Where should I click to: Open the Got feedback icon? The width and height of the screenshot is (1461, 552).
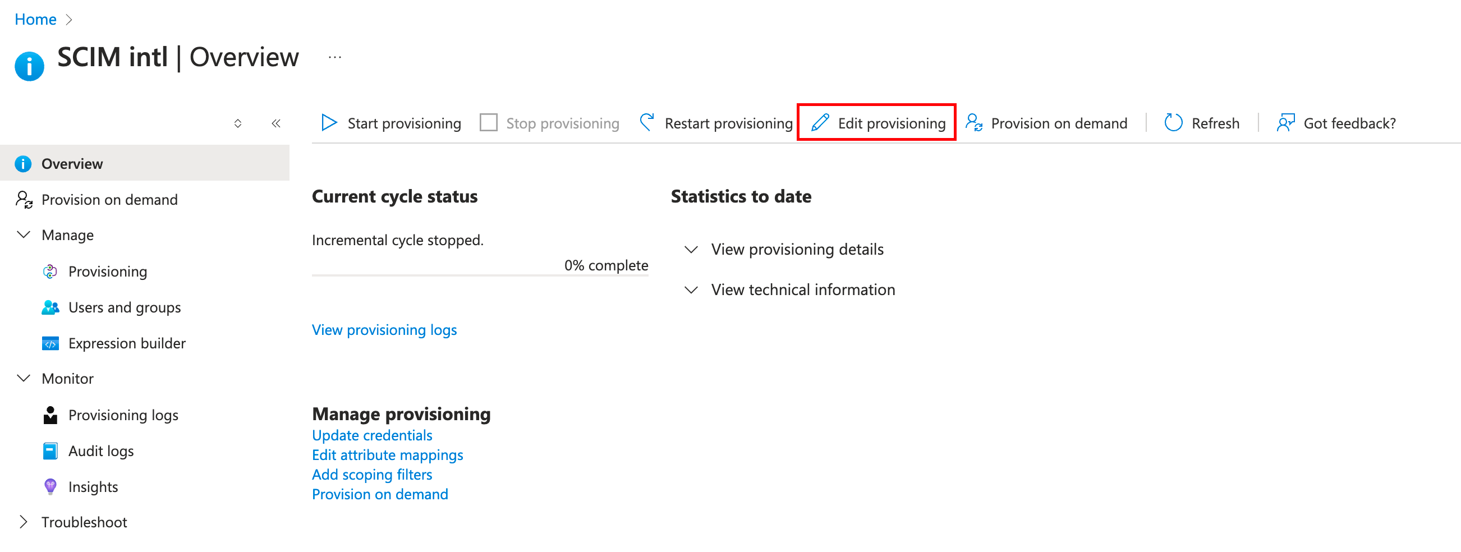click(x=1285, y=122)
